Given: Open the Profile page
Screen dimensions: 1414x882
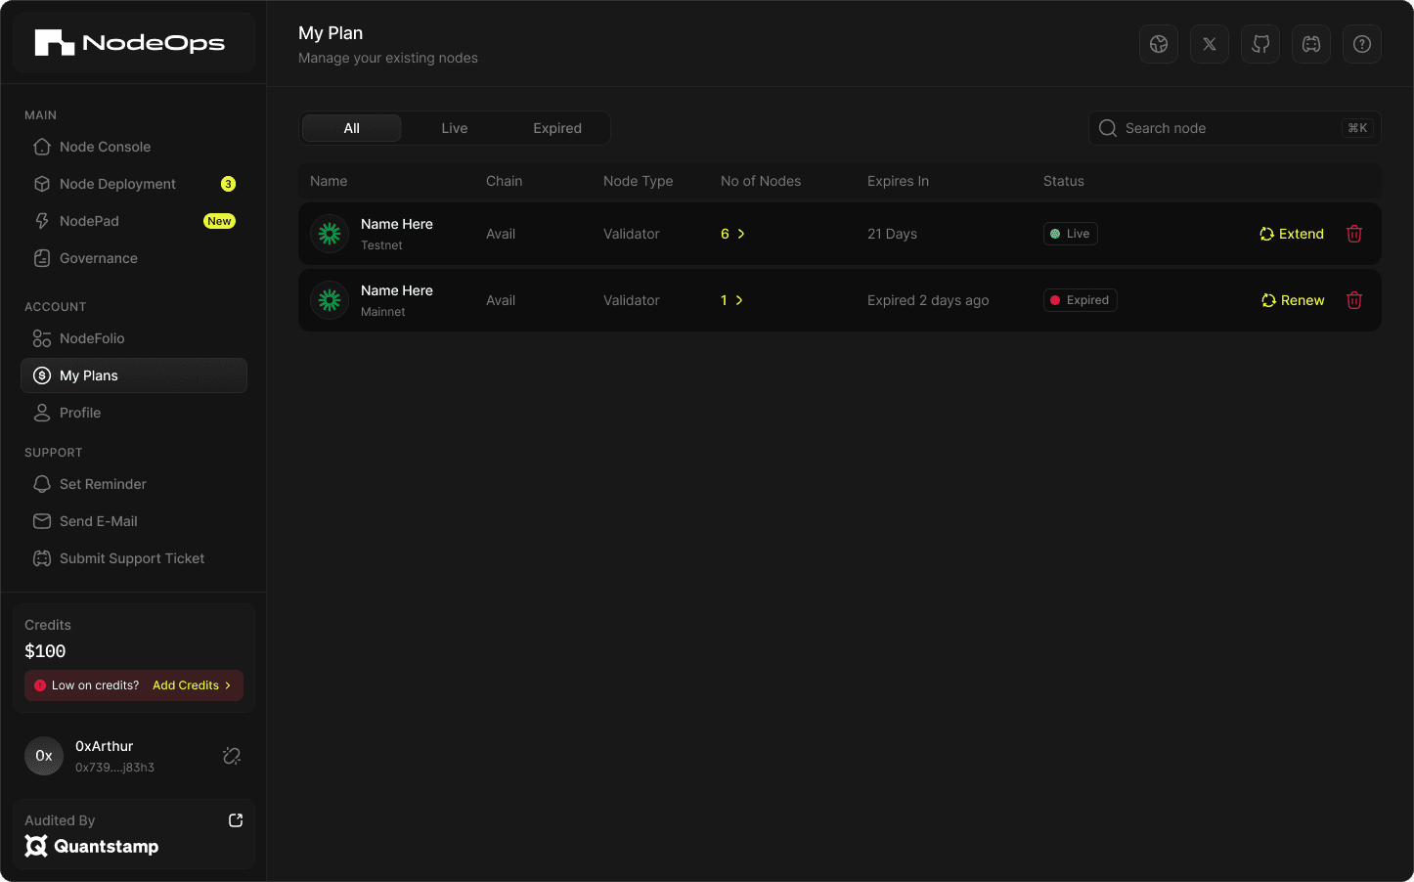Looking at the screenshot, I should pos(134,413).
